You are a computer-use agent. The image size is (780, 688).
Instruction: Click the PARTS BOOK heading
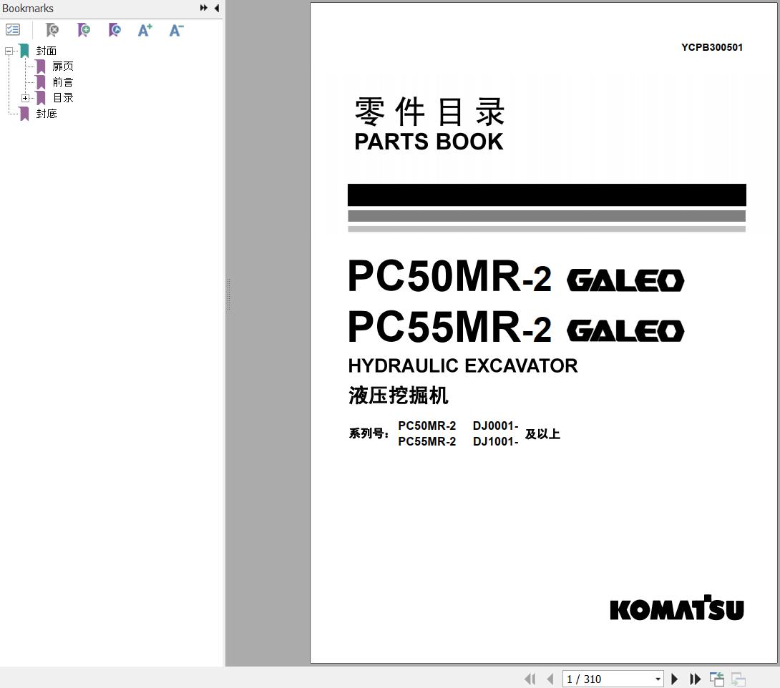pyautogui.click(x=429, y=142)
